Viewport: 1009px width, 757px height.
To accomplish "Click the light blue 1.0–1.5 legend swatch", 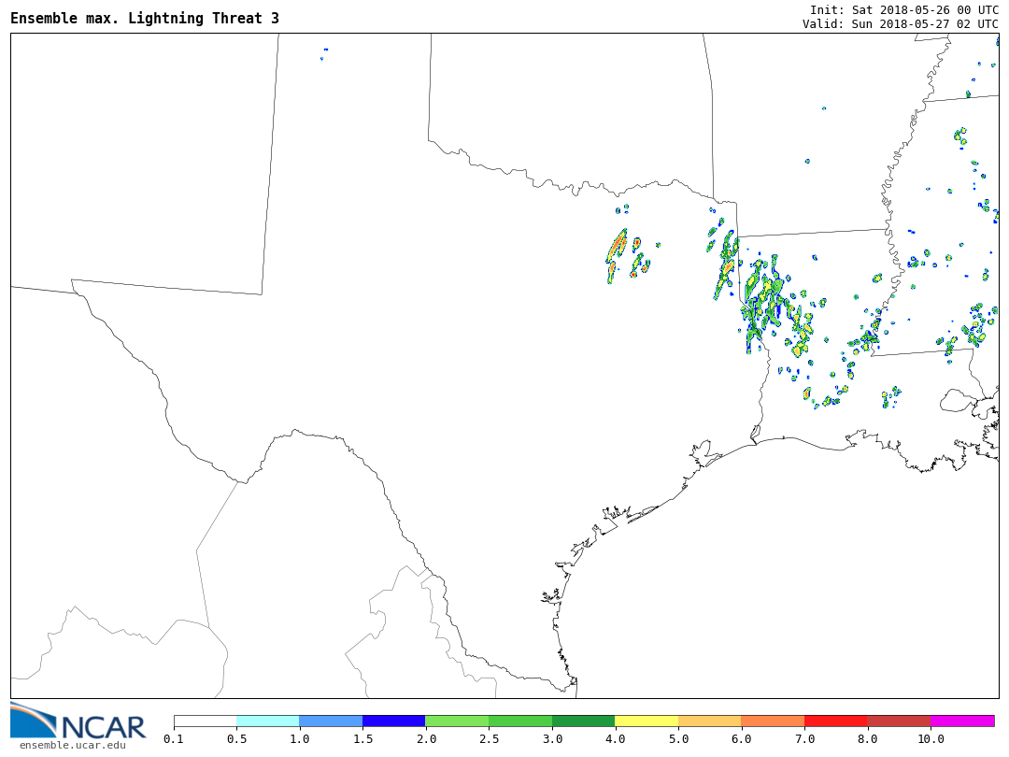I will click(x=331, y=721).
